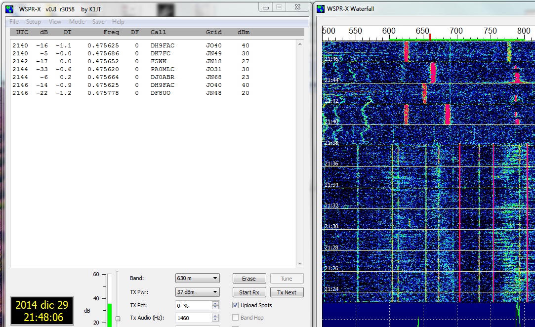Select the DJ0ABR decode row
This screenshot has height=327, width=535.
[131, 77]
